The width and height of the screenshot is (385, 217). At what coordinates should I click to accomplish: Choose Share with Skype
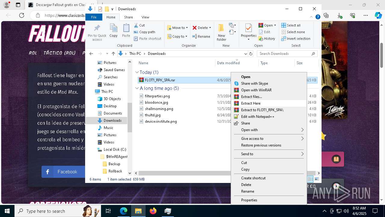tap(269, 83)
